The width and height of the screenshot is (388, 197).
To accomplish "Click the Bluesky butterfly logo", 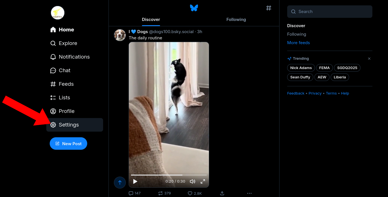I will tap(194, 8).
